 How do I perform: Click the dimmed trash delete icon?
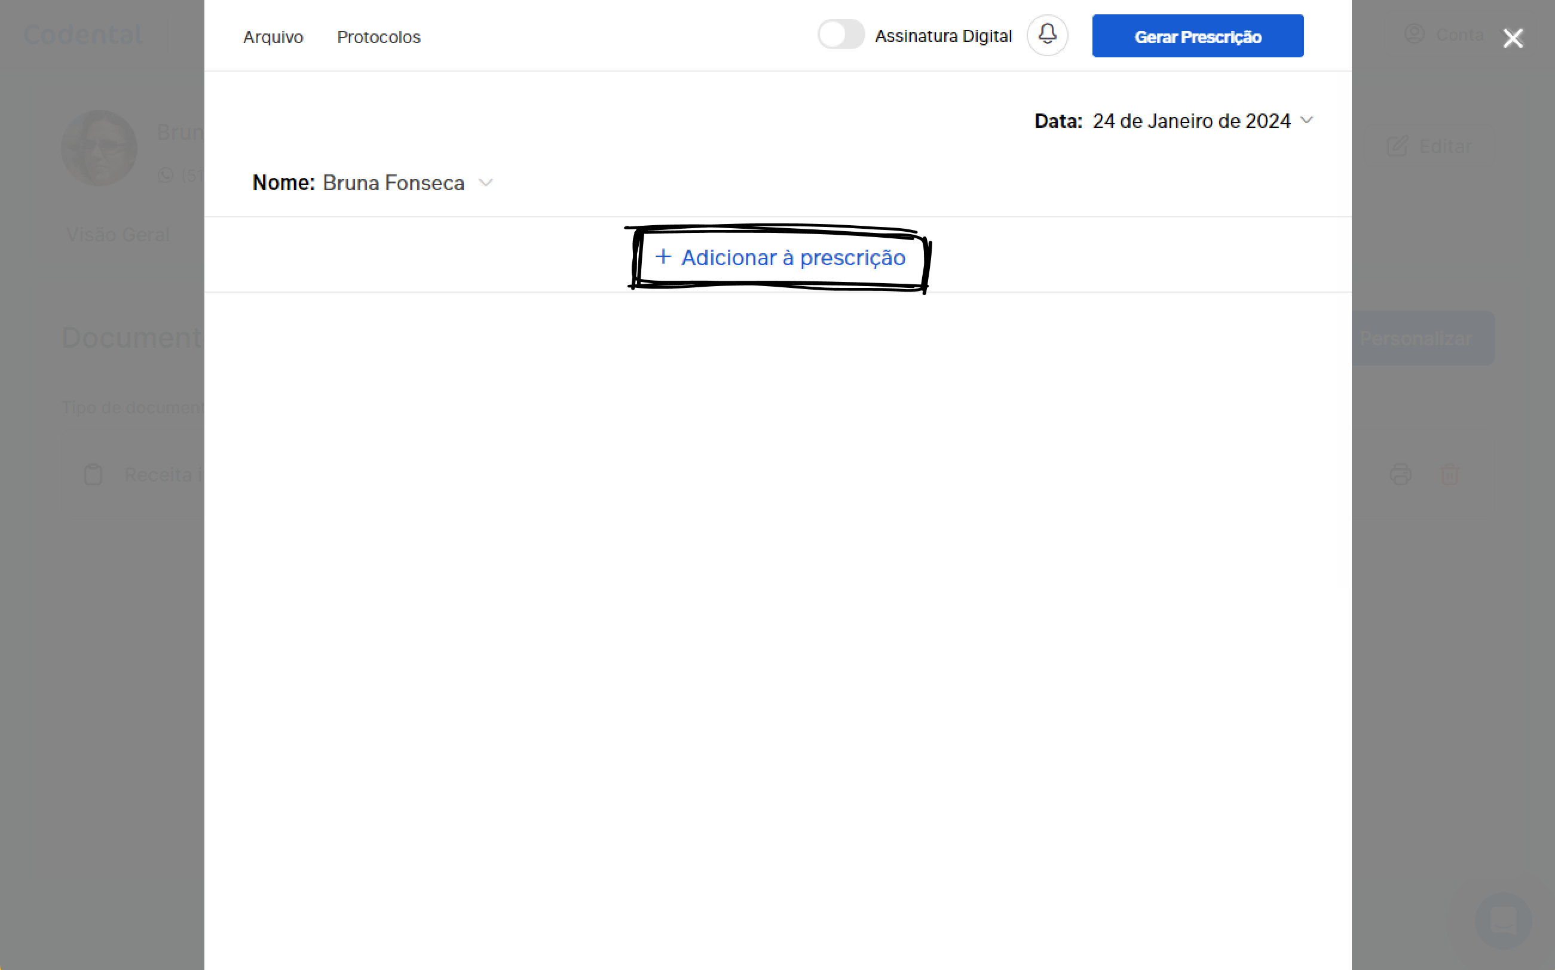click(x=1450, y=475)
